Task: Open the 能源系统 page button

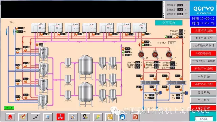Action: click(x=203, y=92)
